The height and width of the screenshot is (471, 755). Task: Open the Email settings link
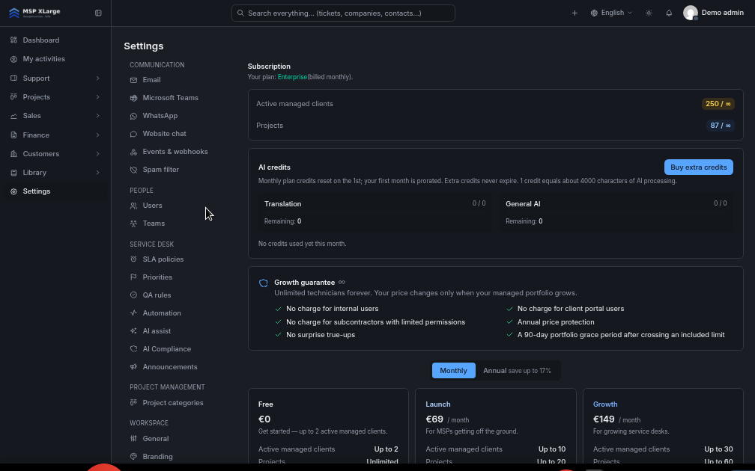151,80
